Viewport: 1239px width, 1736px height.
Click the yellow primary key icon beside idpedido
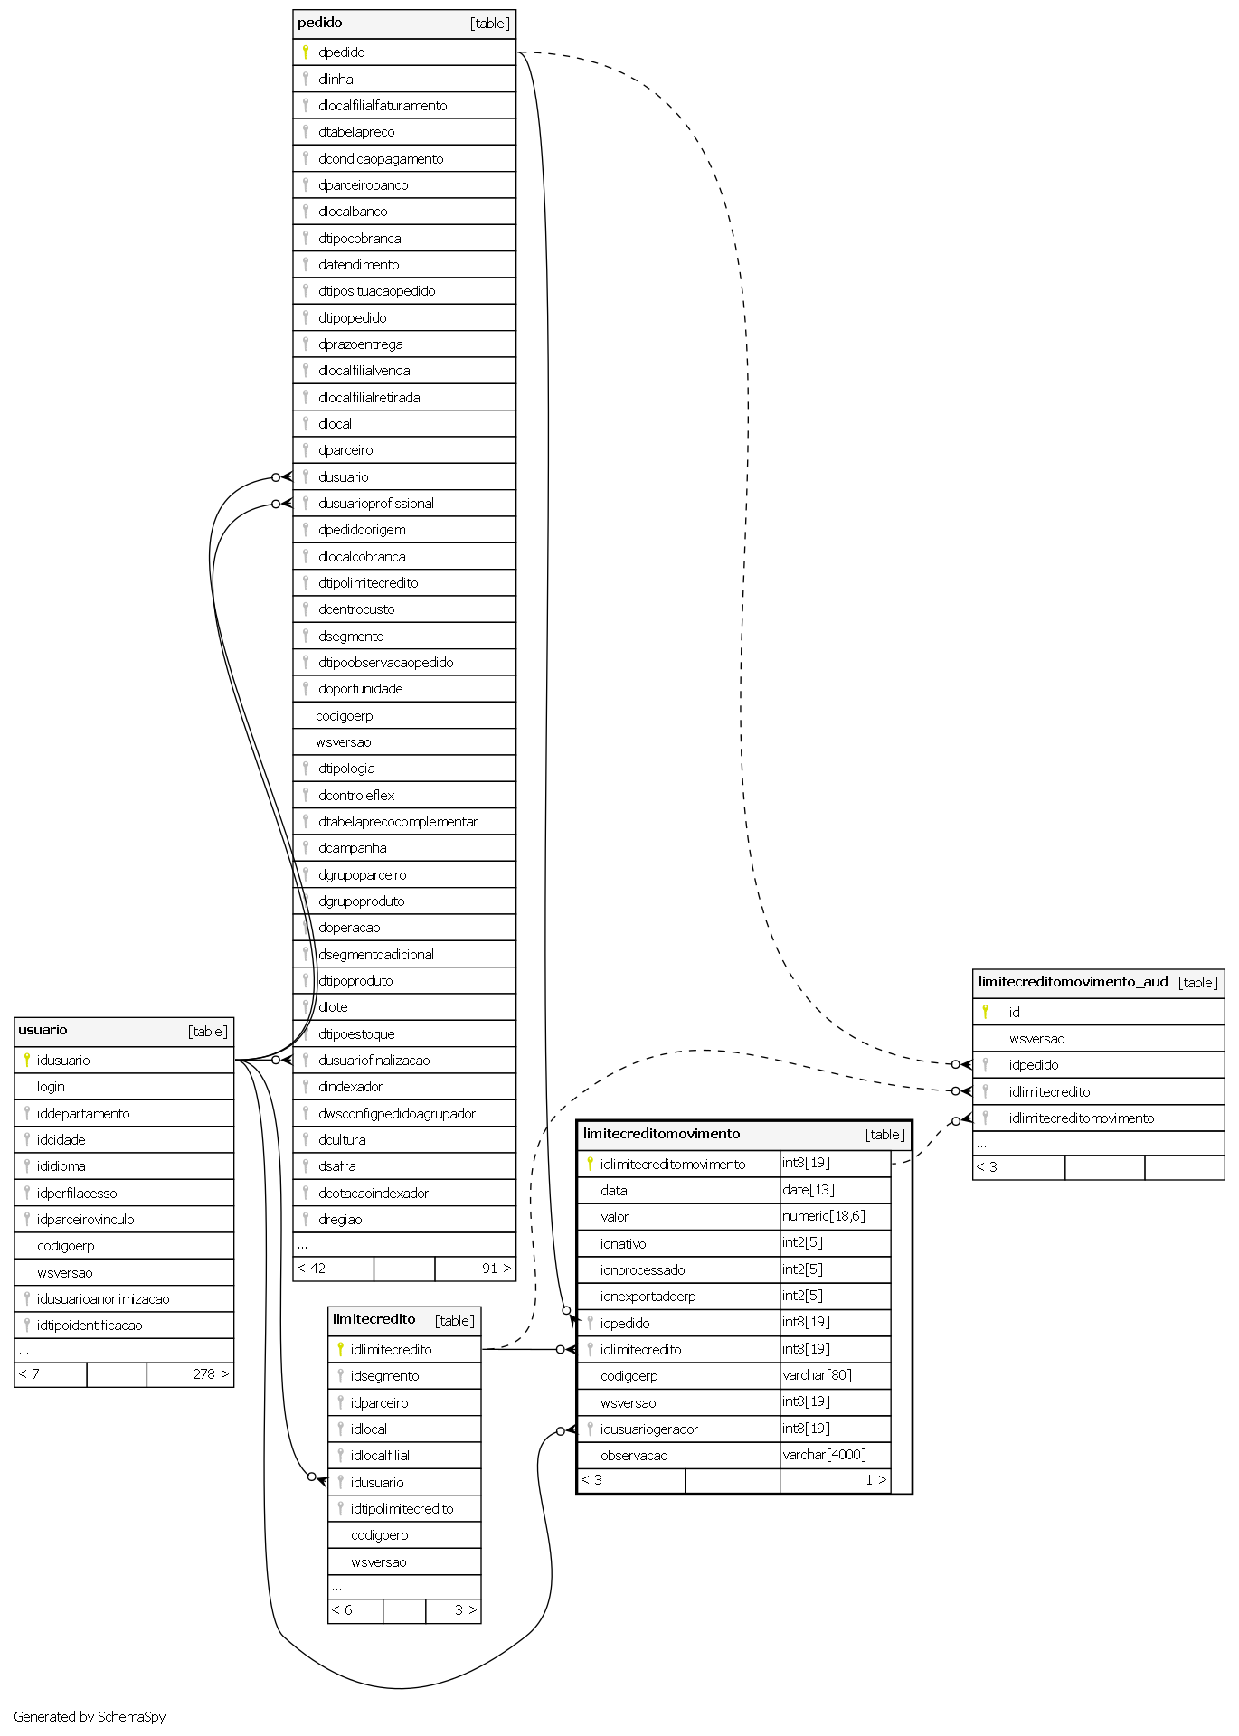(306, 52)
